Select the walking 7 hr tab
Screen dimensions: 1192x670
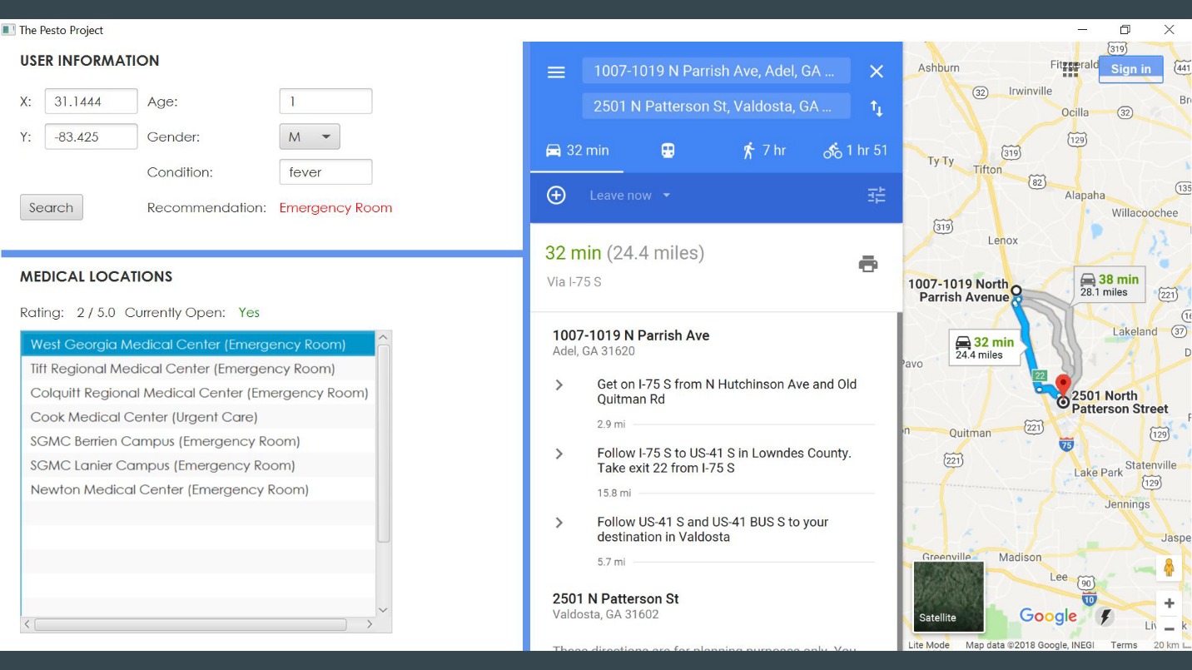[x=763, y=151]
